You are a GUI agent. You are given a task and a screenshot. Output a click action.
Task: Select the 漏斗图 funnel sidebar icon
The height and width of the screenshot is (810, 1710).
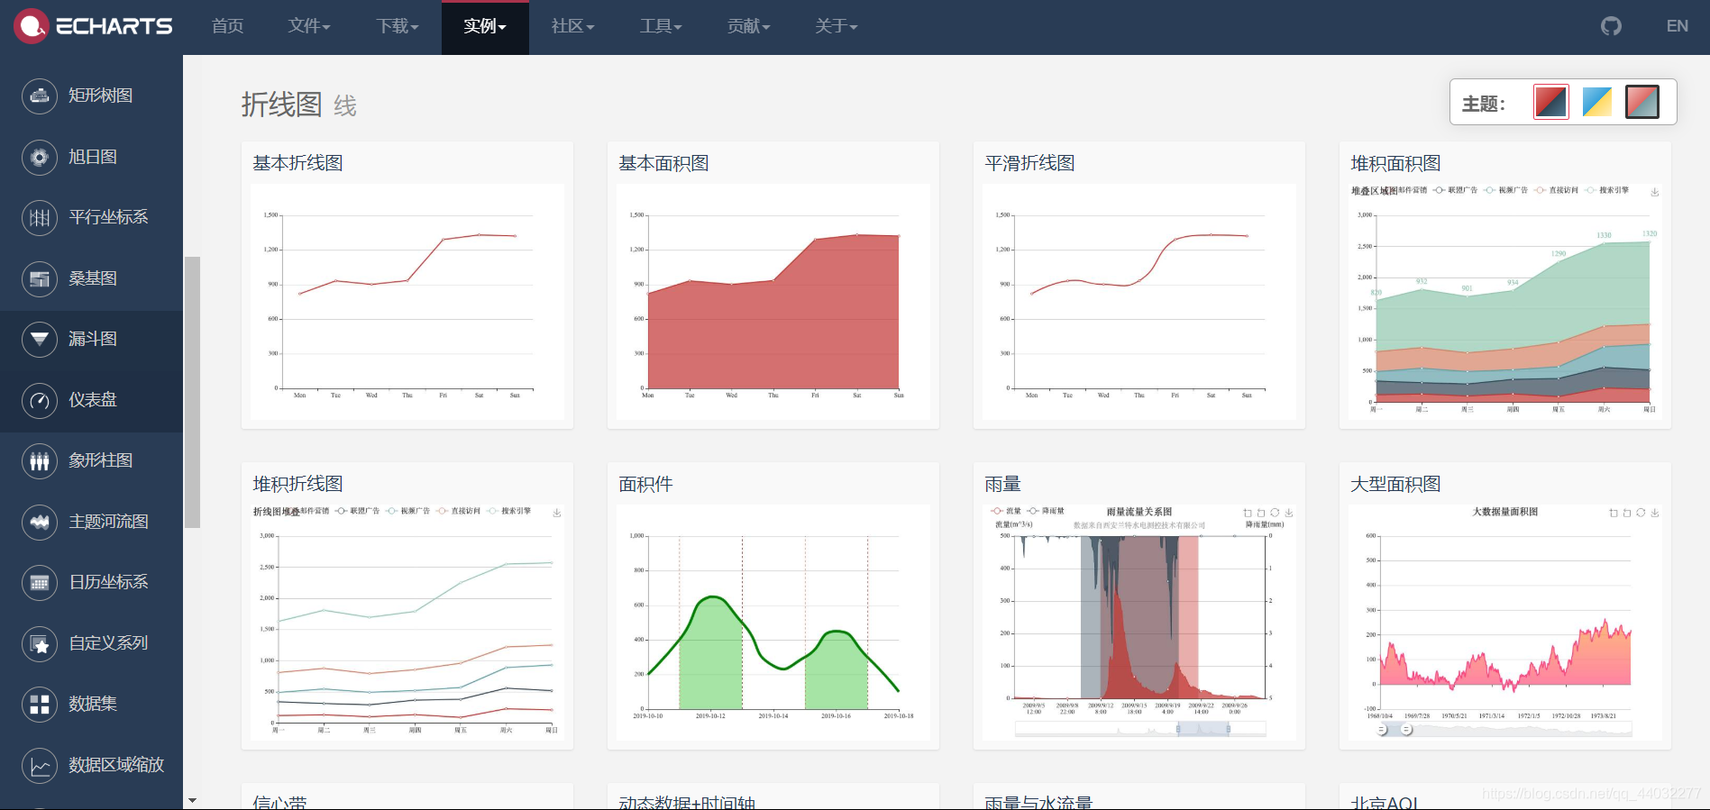pos(40,339)
